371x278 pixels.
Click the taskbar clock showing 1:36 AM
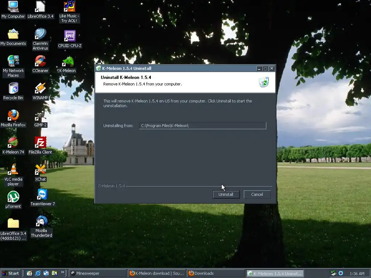point(357,274)
